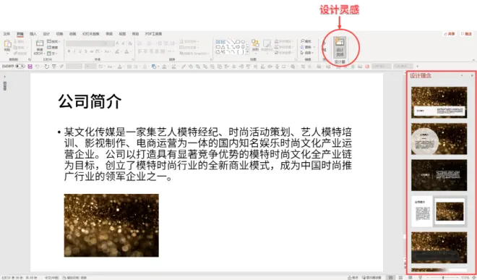Switch to the Transitions (切换) tab
Viewport: 477px width, 280px height.
click(59, 34)
